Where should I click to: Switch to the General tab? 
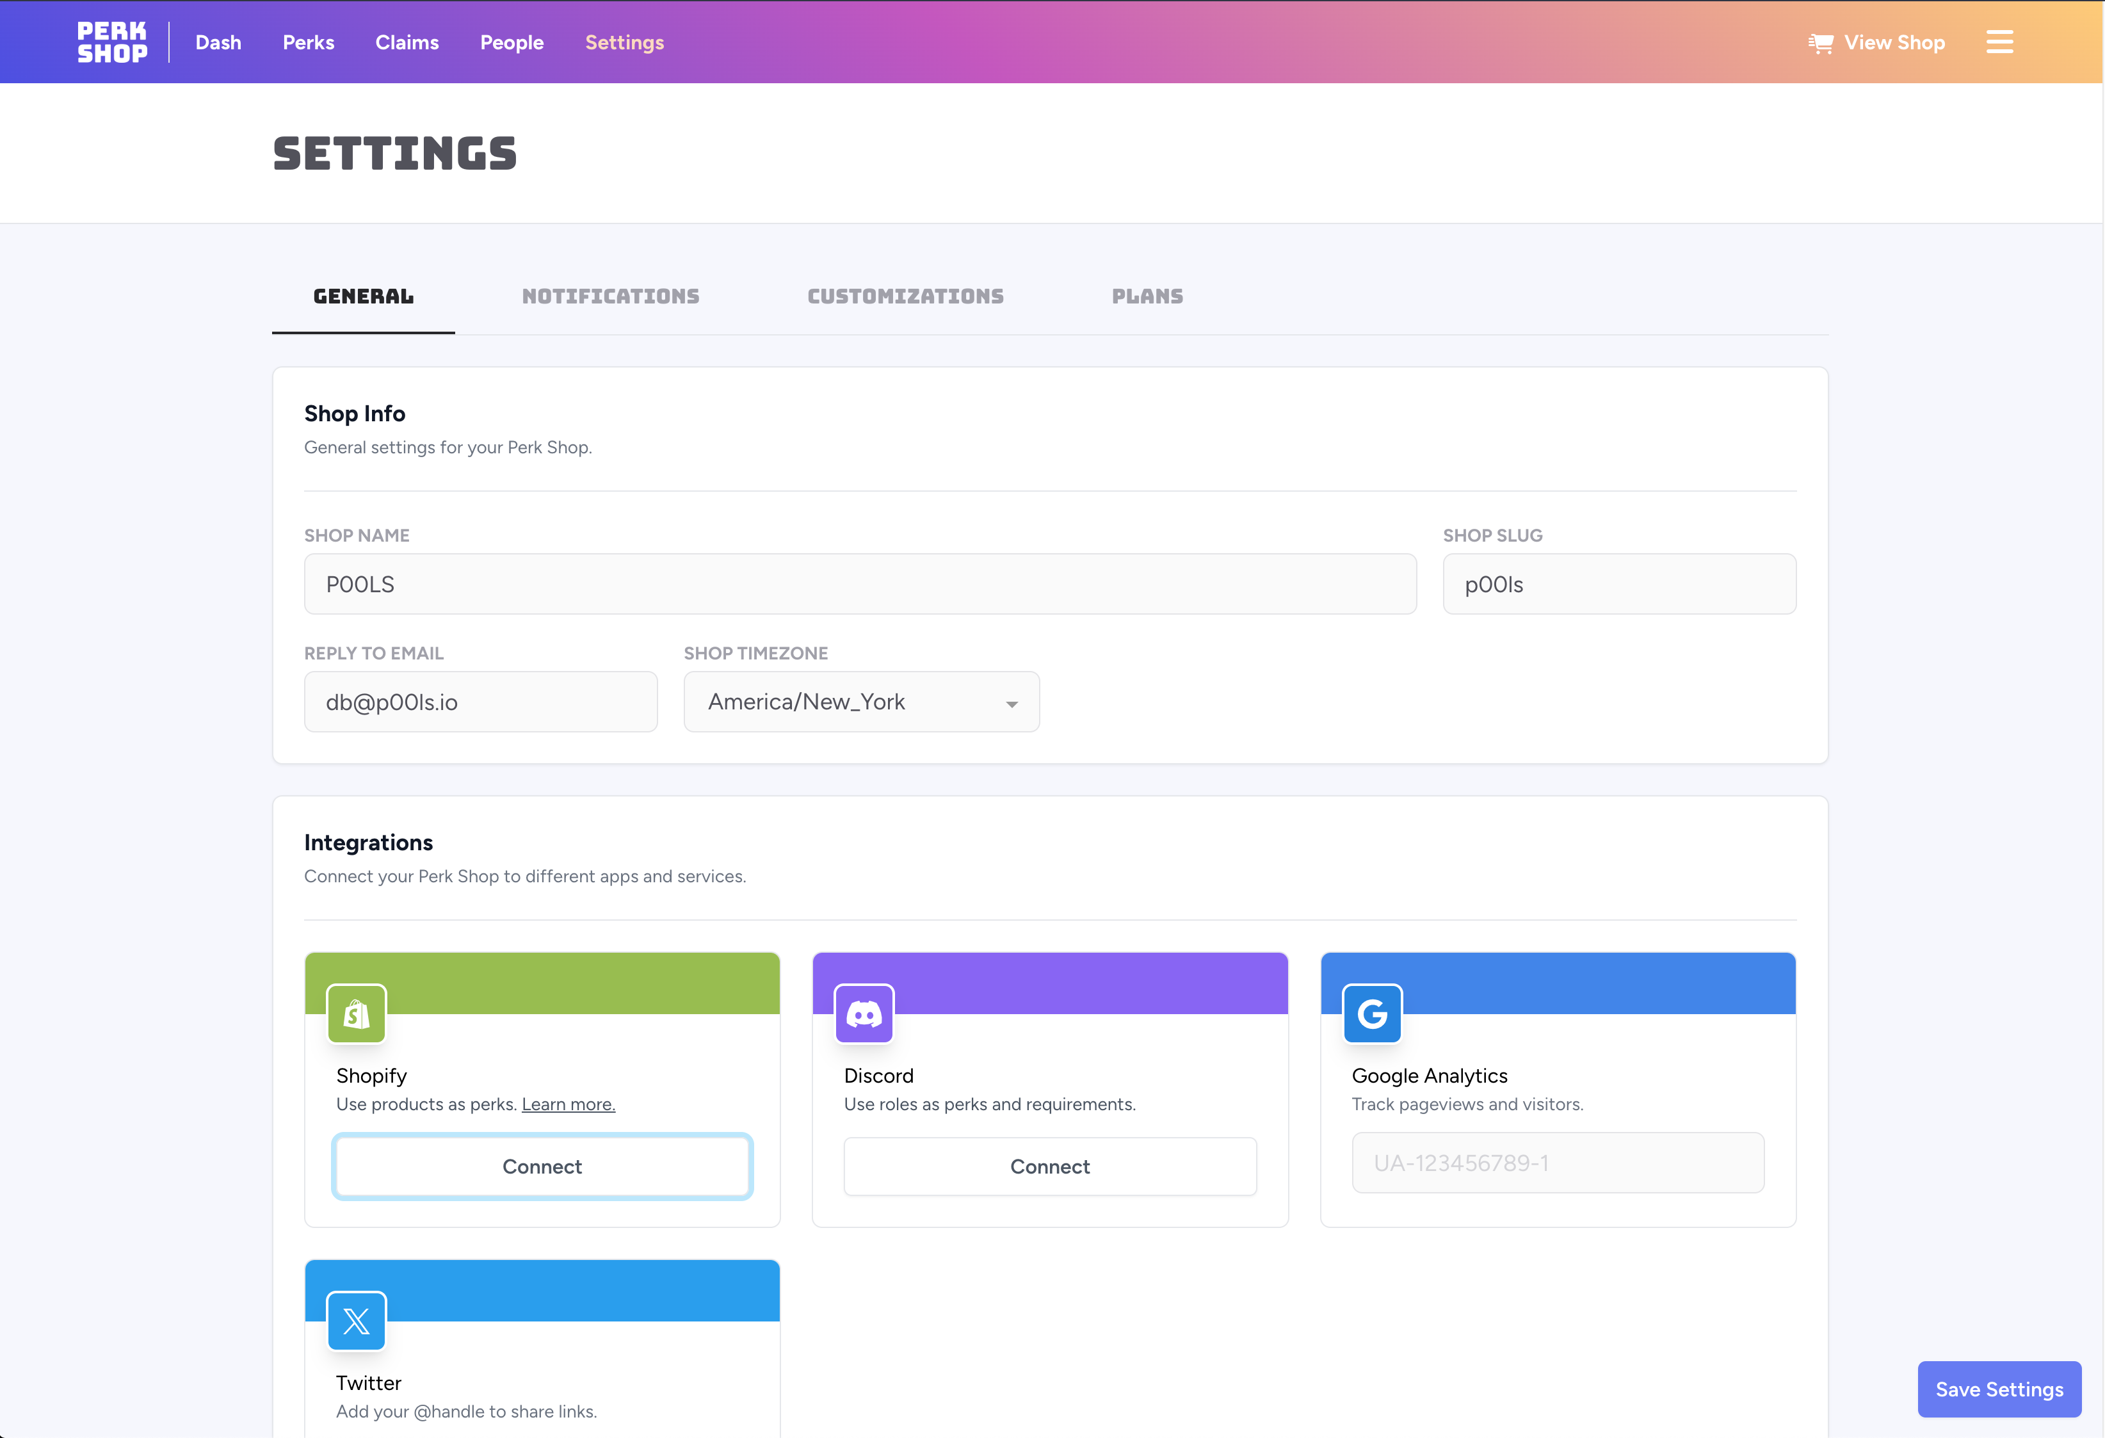[363, 296]
